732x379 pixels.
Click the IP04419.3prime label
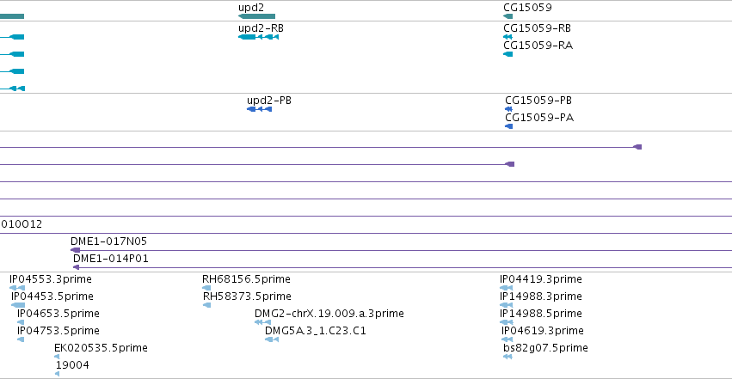coord(540,279)
